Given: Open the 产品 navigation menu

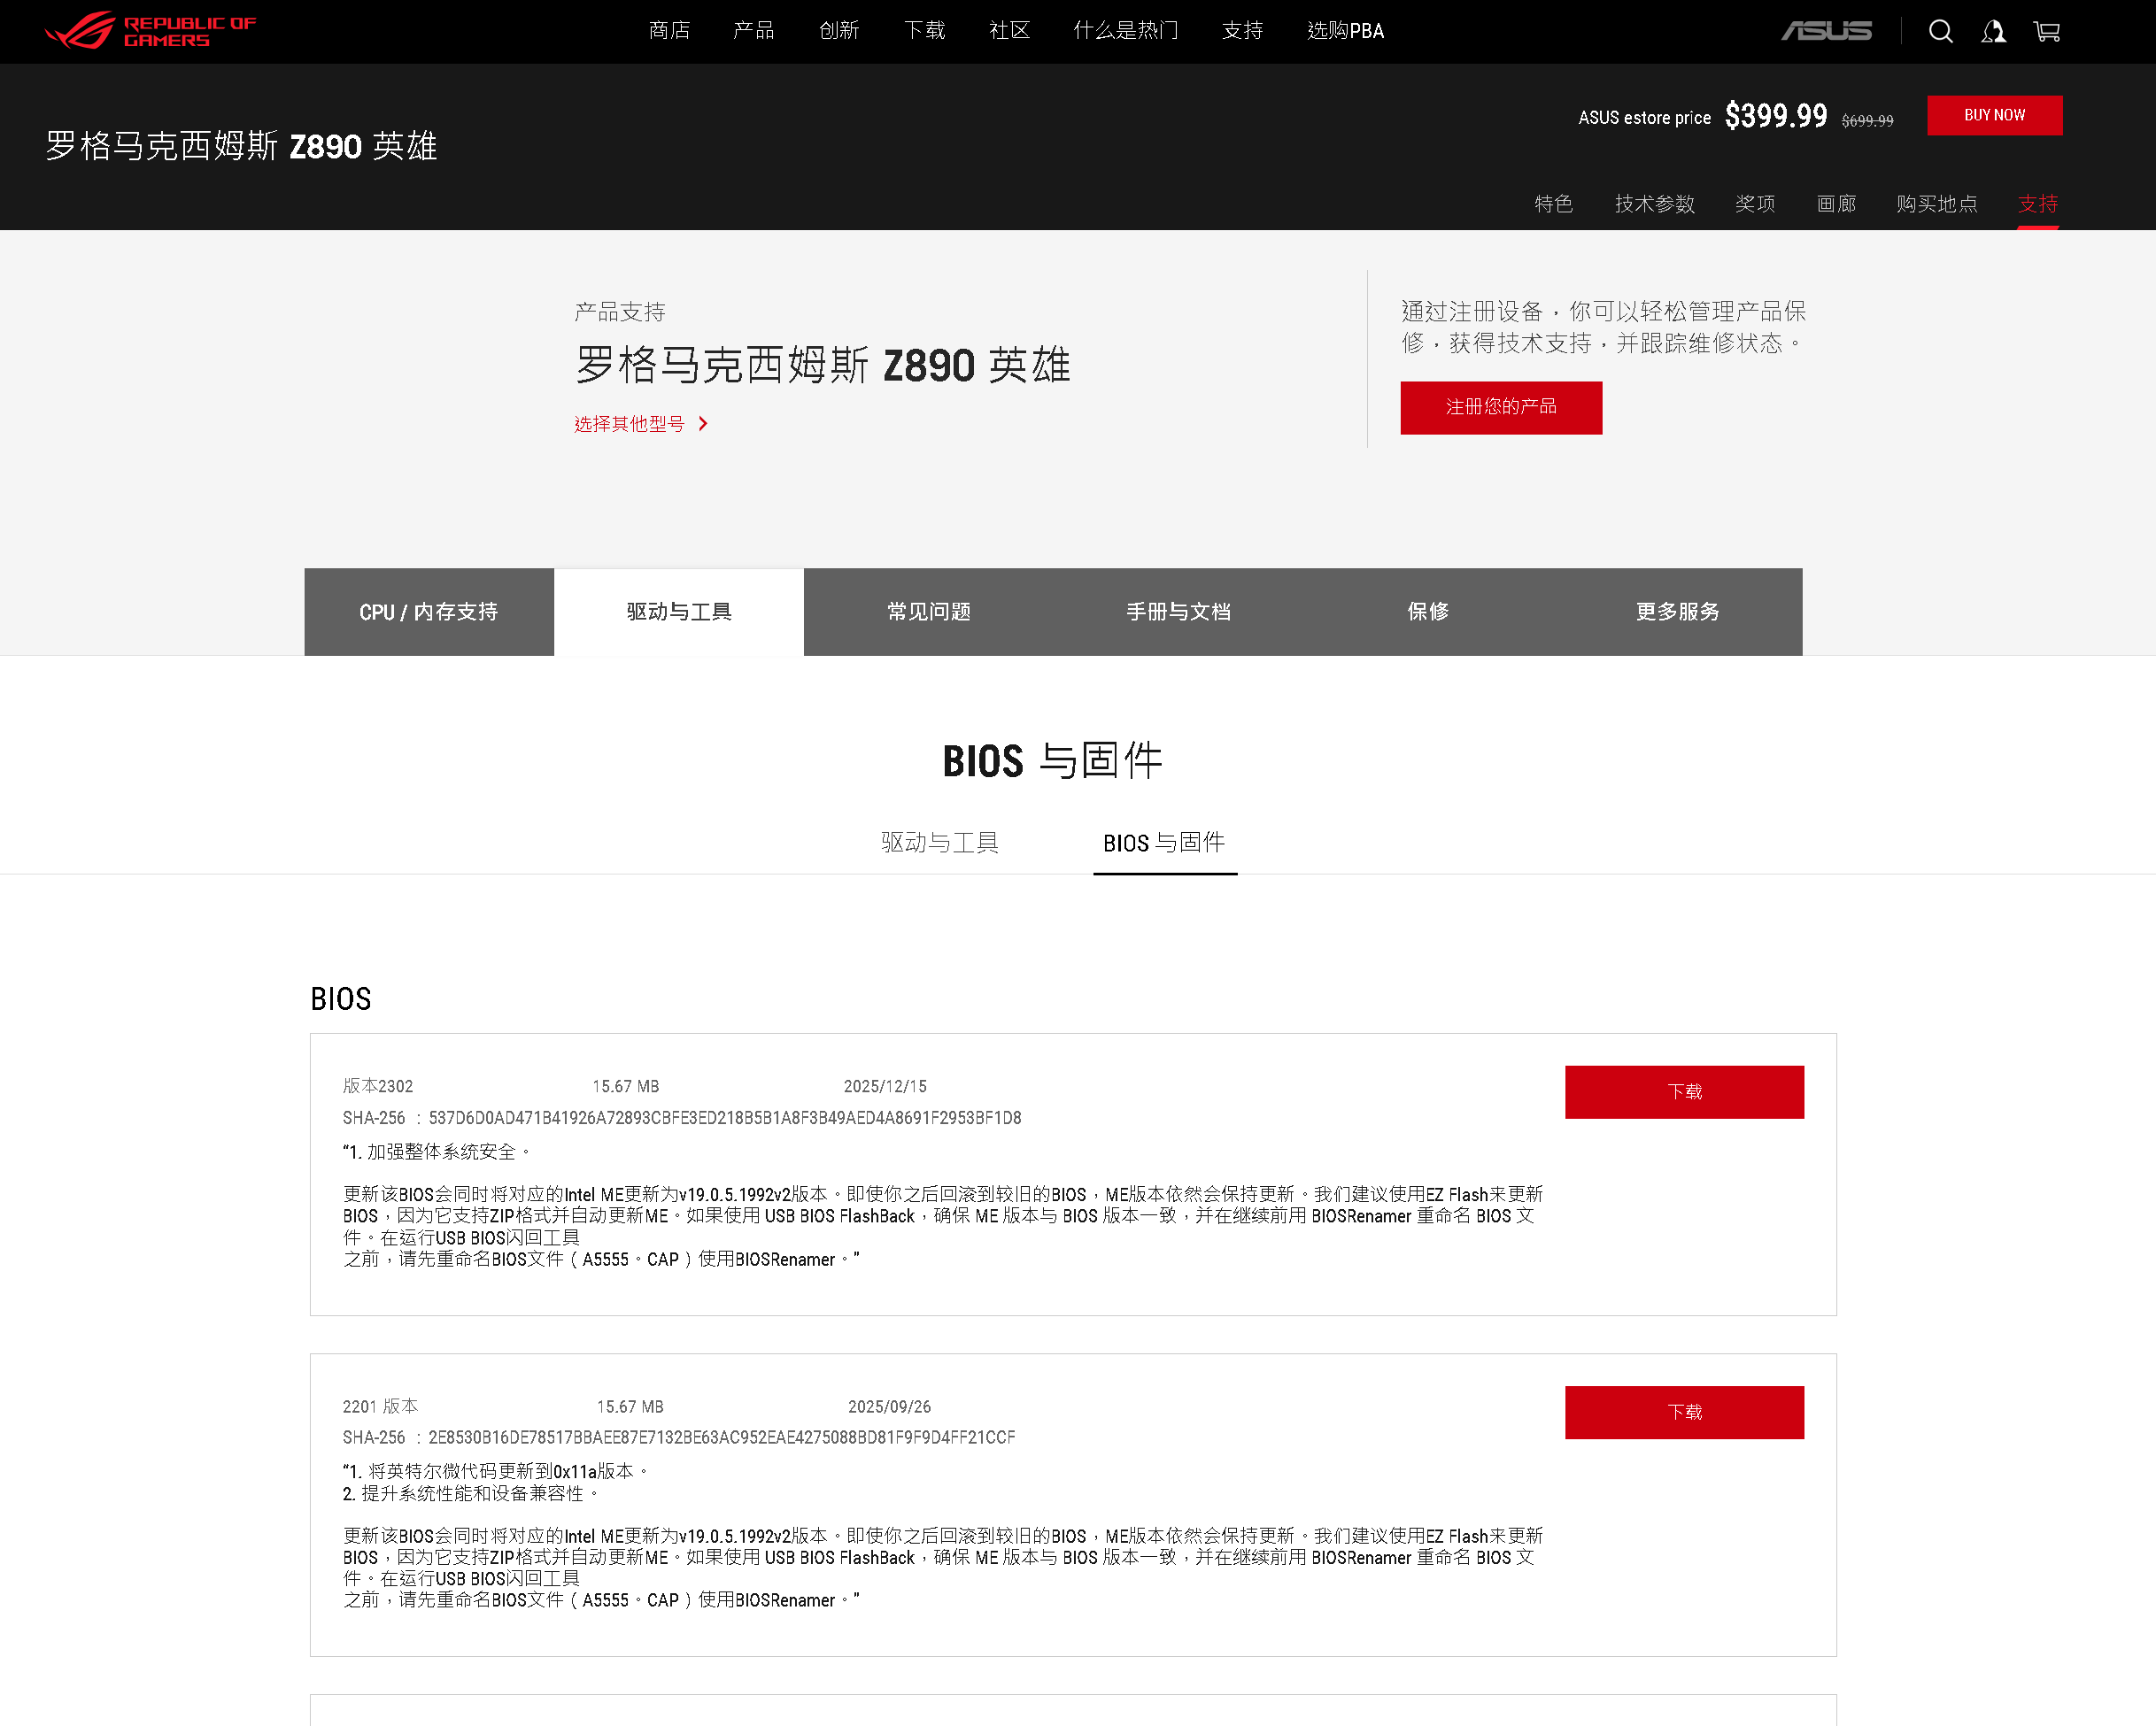Looking at the screenshot, I should 753,31.
